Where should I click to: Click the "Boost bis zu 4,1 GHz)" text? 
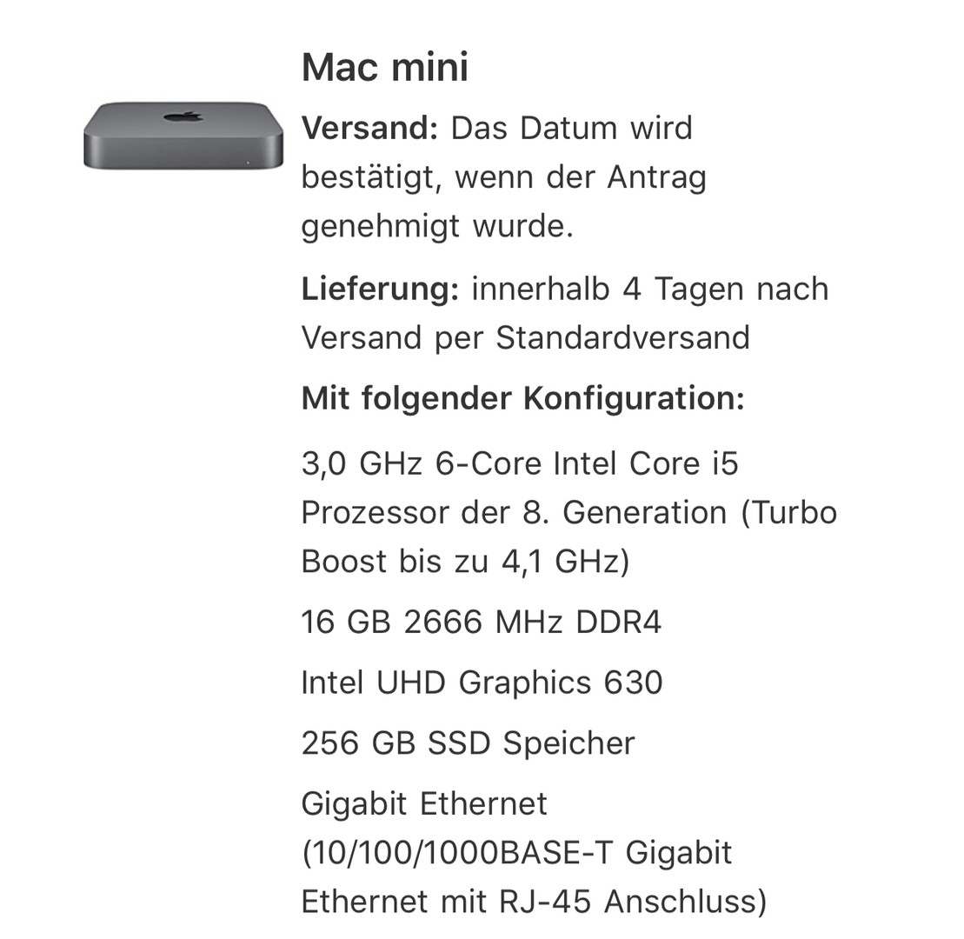click(464, 561)
